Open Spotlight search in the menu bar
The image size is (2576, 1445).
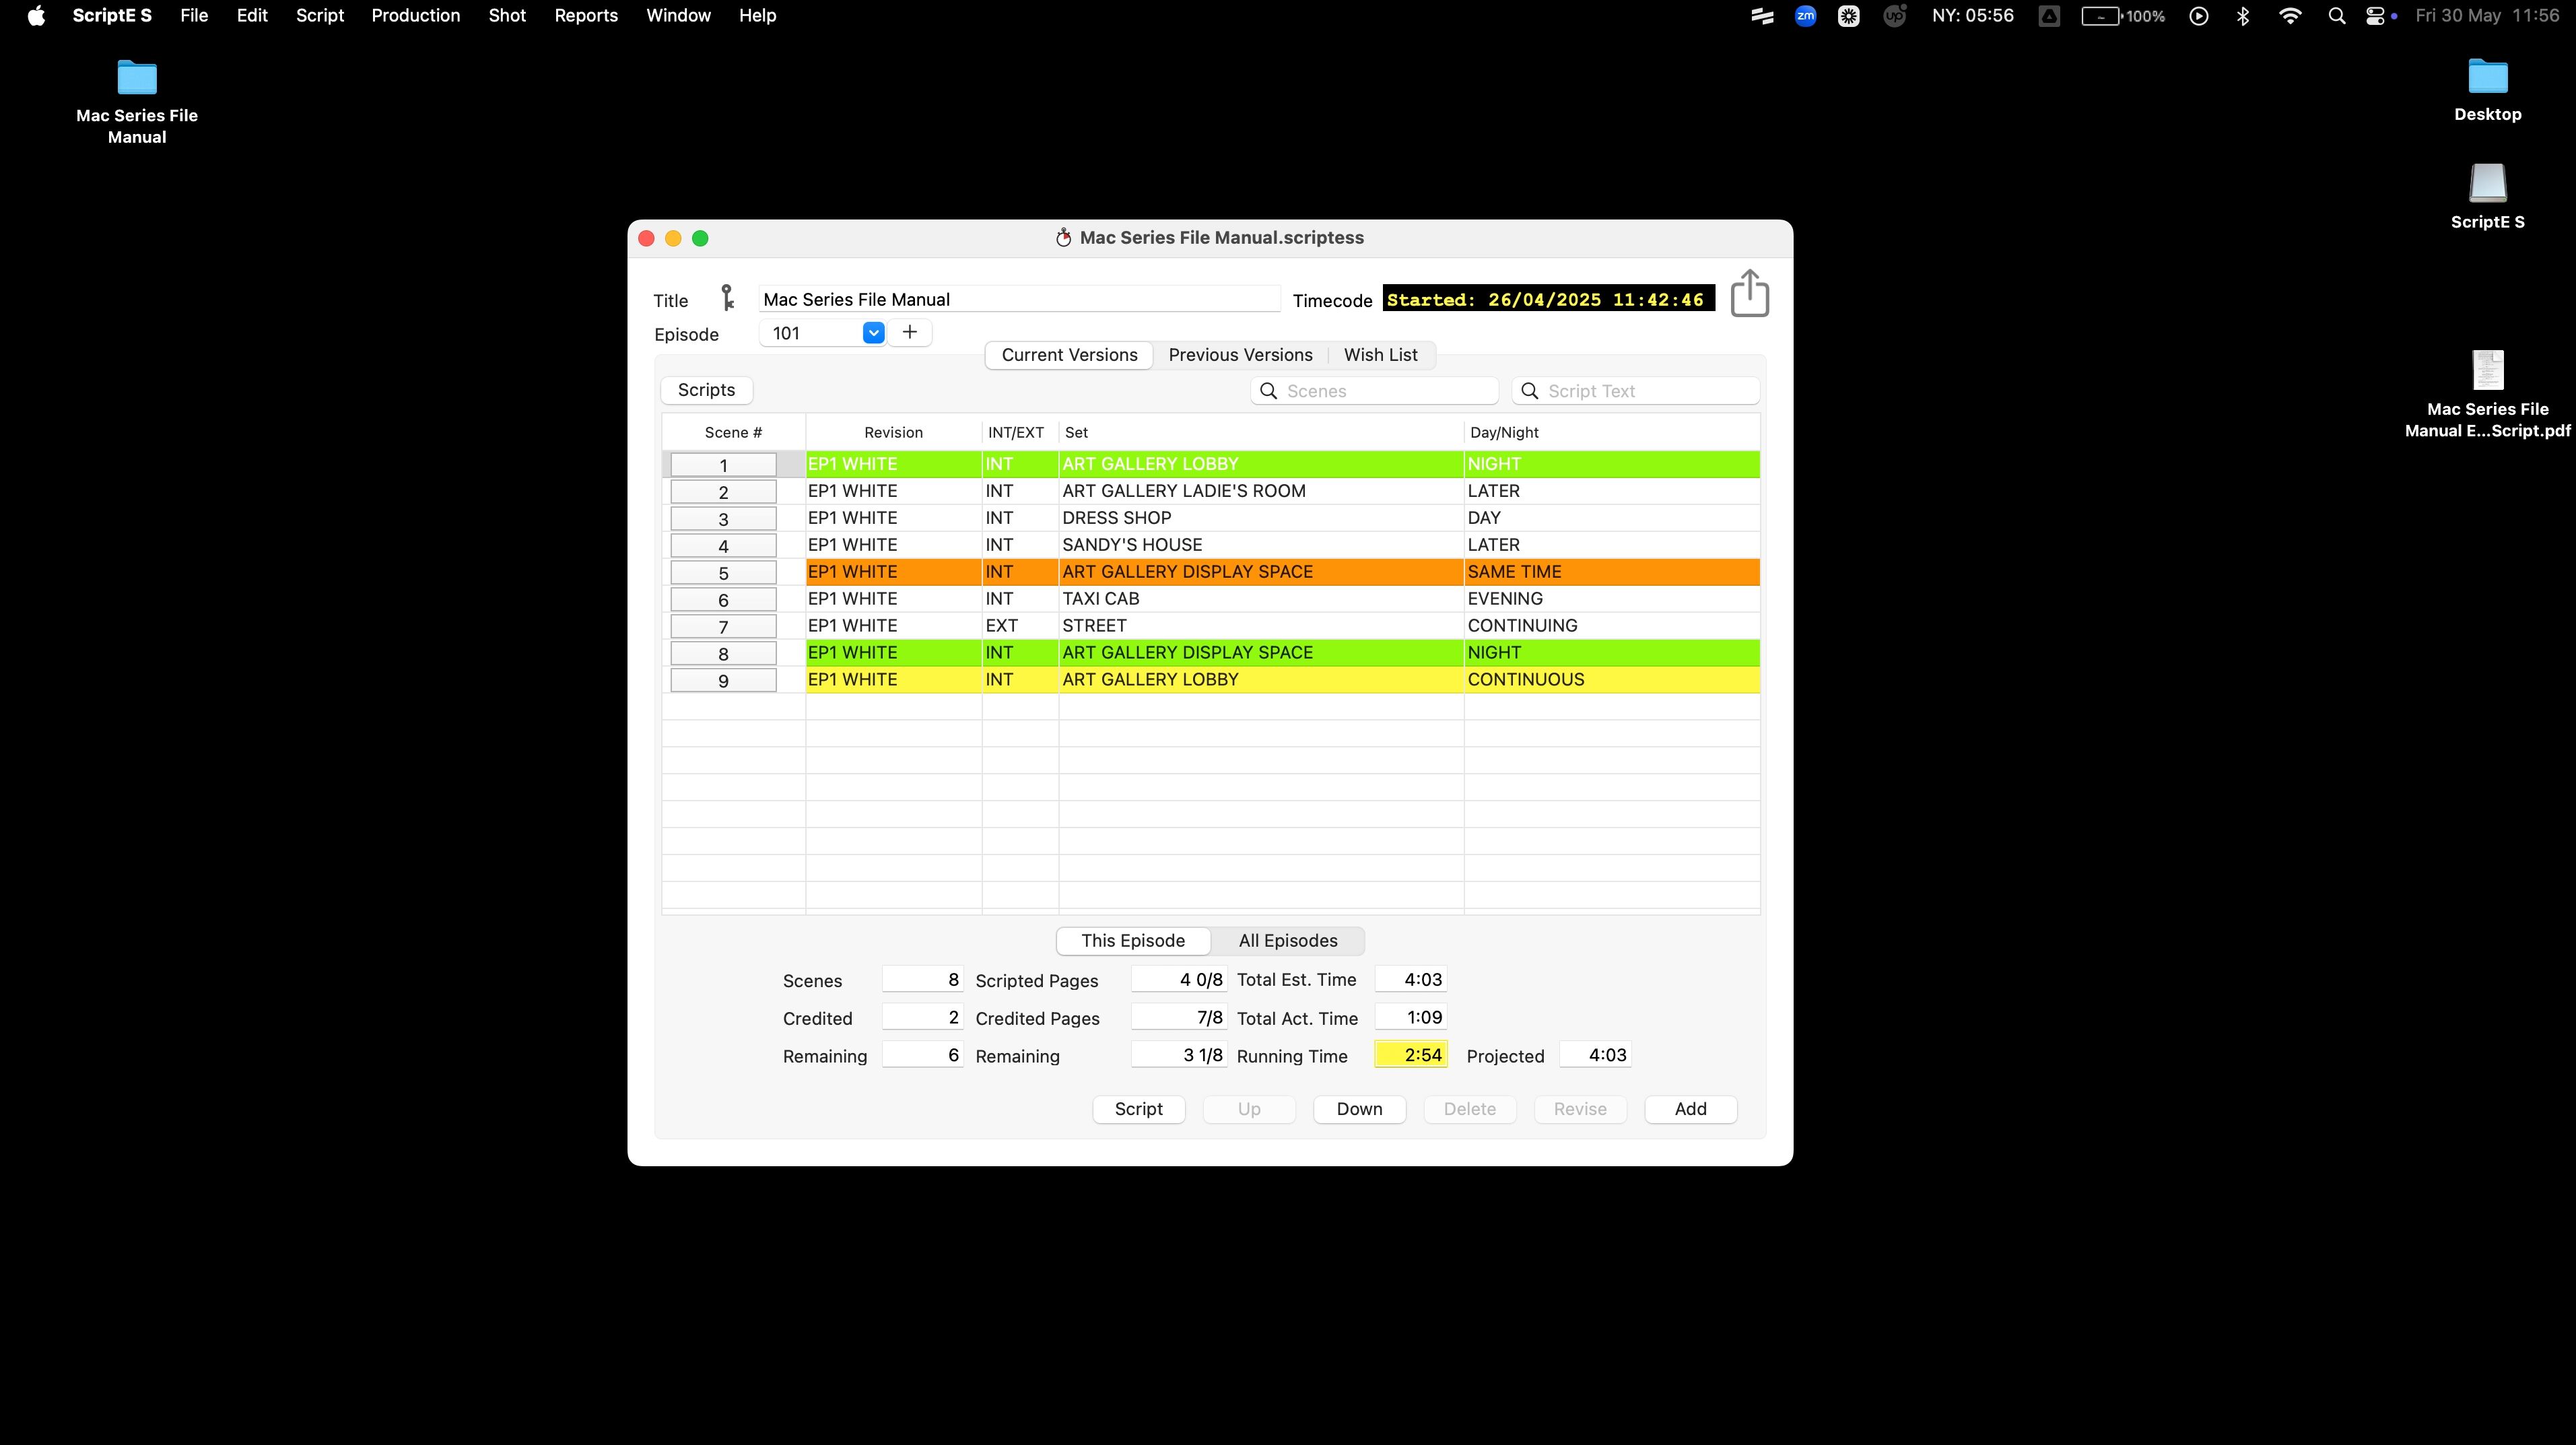point(2336,16)
